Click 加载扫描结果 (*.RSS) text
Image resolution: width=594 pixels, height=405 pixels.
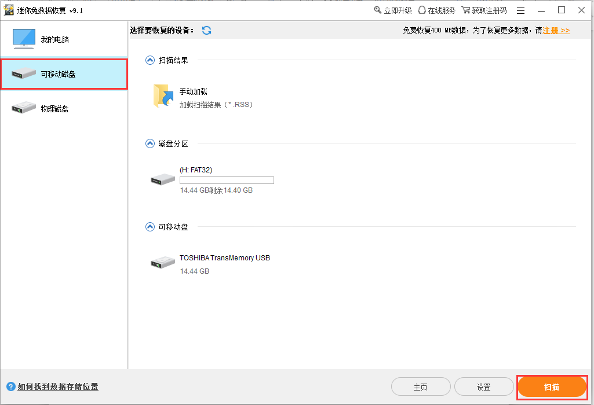coord(216,105)
